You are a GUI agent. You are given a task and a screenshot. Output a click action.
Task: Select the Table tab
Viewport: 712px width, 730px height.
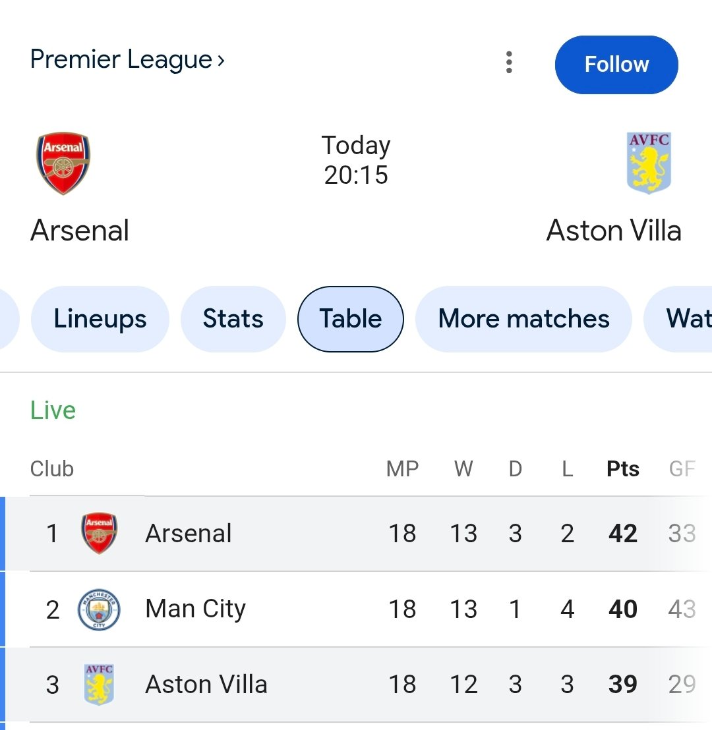[351, 320]
